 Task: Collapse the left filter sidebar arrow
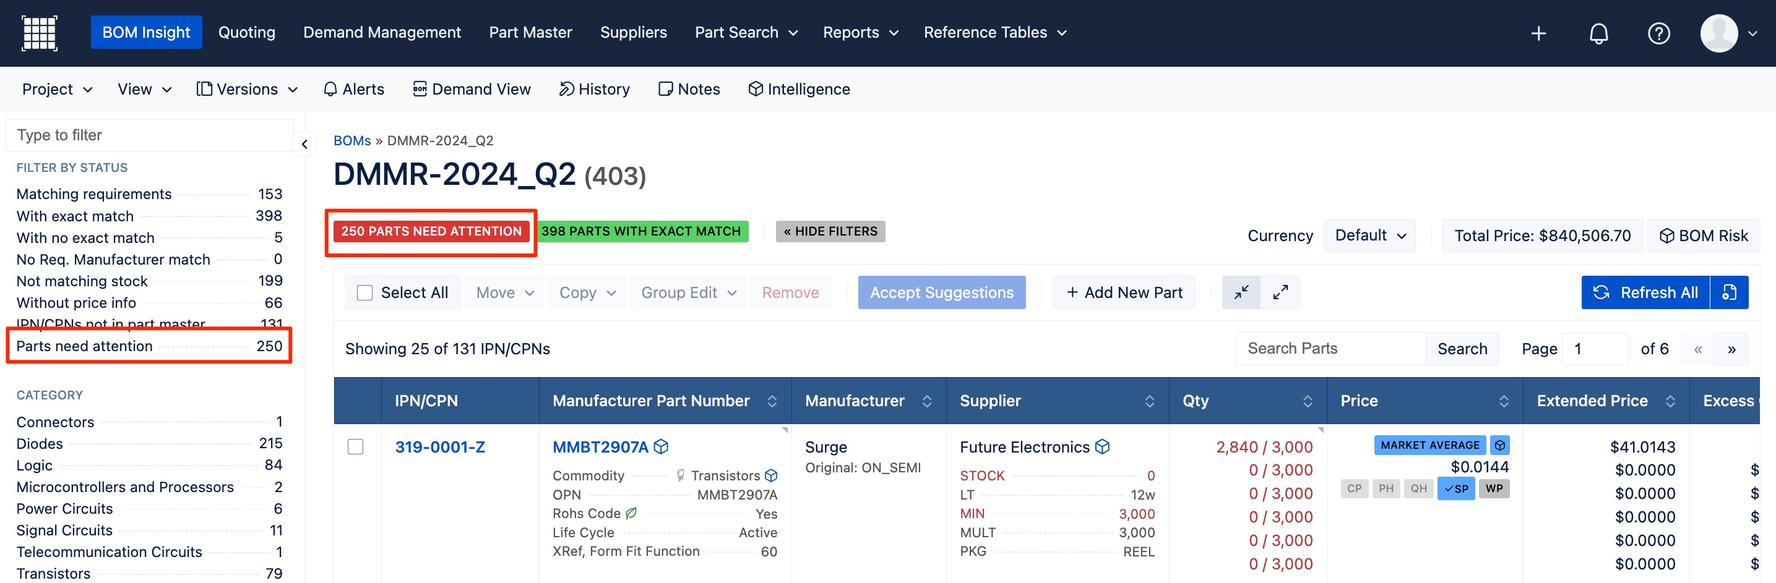point(304,144)
